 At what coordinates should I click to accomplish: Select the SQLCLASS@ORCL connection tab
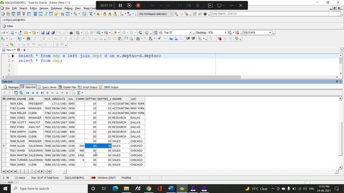(x=14, y=20)
